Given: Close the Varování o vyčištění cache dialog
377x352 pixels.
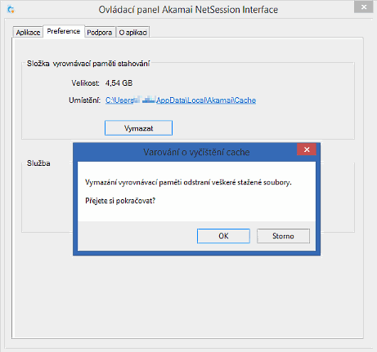Looking at the screenshot, I should [x=307, y=149].
